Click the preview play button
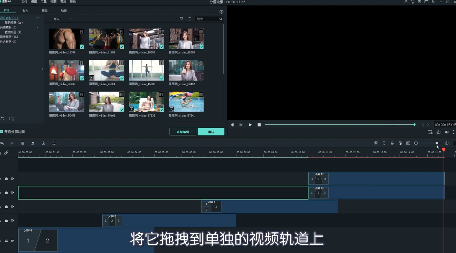The width and height of the screenshot is (456, 253). pyautogui.click(x=250, y=125)
